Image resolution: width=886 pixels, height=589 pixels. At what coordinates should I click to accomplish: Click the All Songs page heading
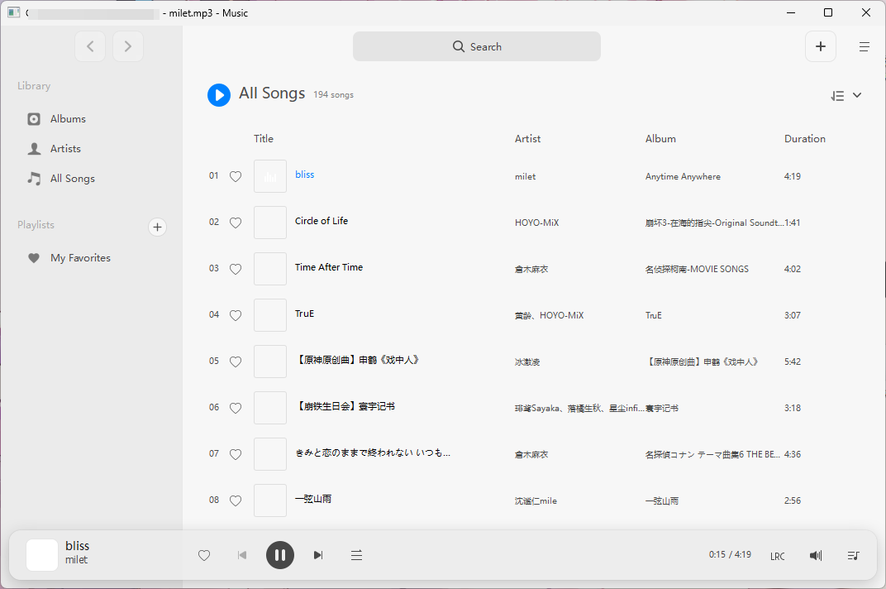coord(272,93)
